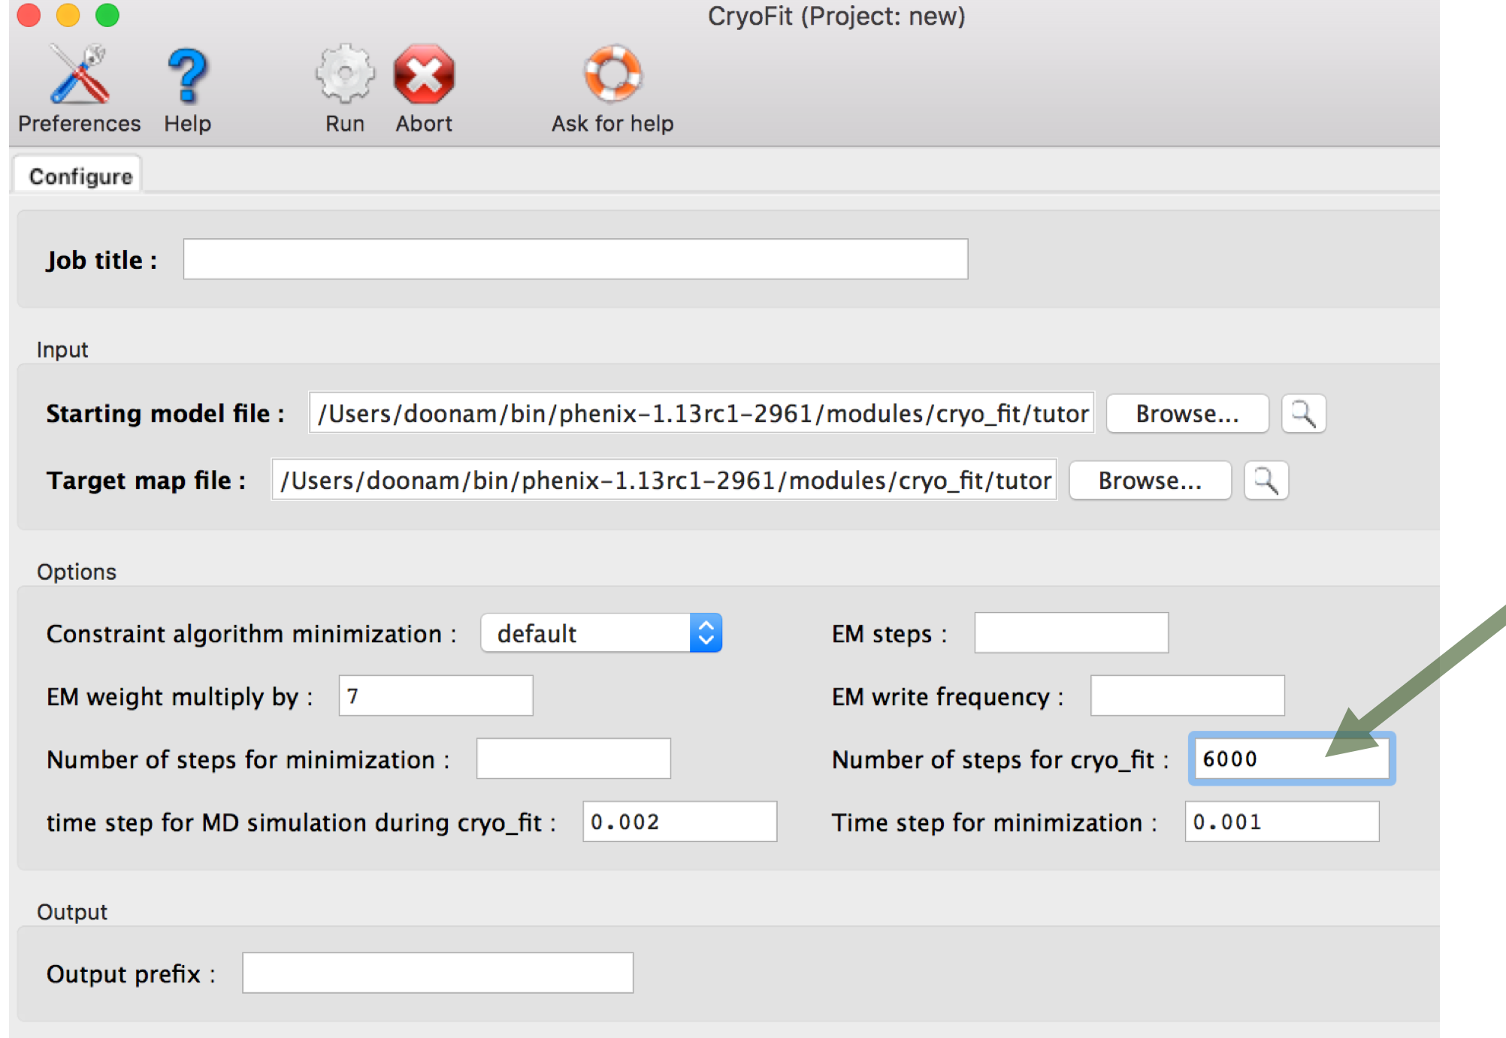Viewport: 1506px width, 1038px height.
Task: Browse for a target map file
Action: click(1150, 481)
